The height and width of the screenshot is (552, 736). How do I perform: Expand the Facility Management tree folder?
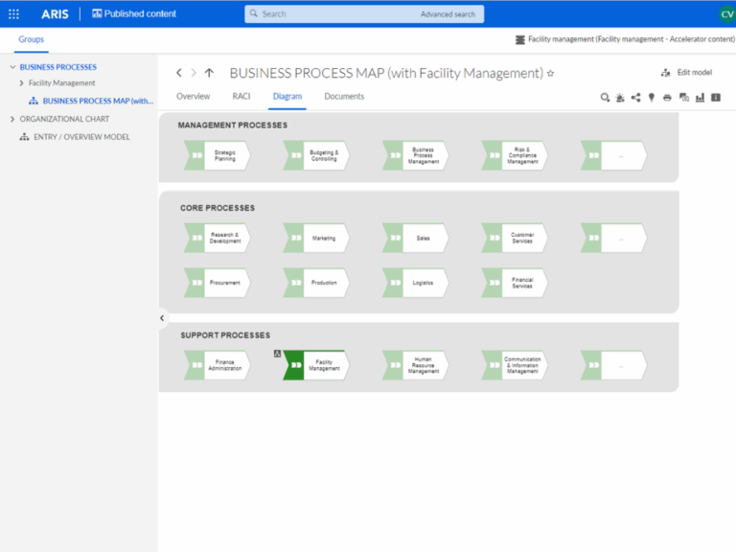21,83
